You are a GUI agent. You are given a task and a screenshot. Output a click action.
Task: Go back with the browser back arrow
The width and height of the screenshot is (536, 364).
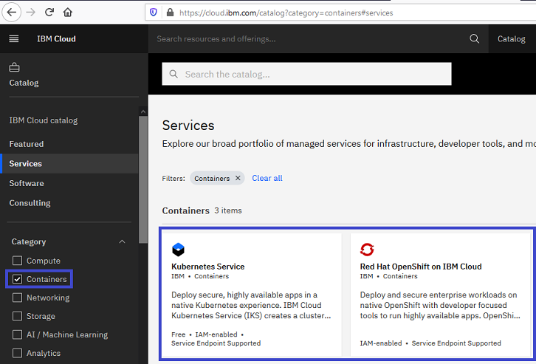point(12,13)
